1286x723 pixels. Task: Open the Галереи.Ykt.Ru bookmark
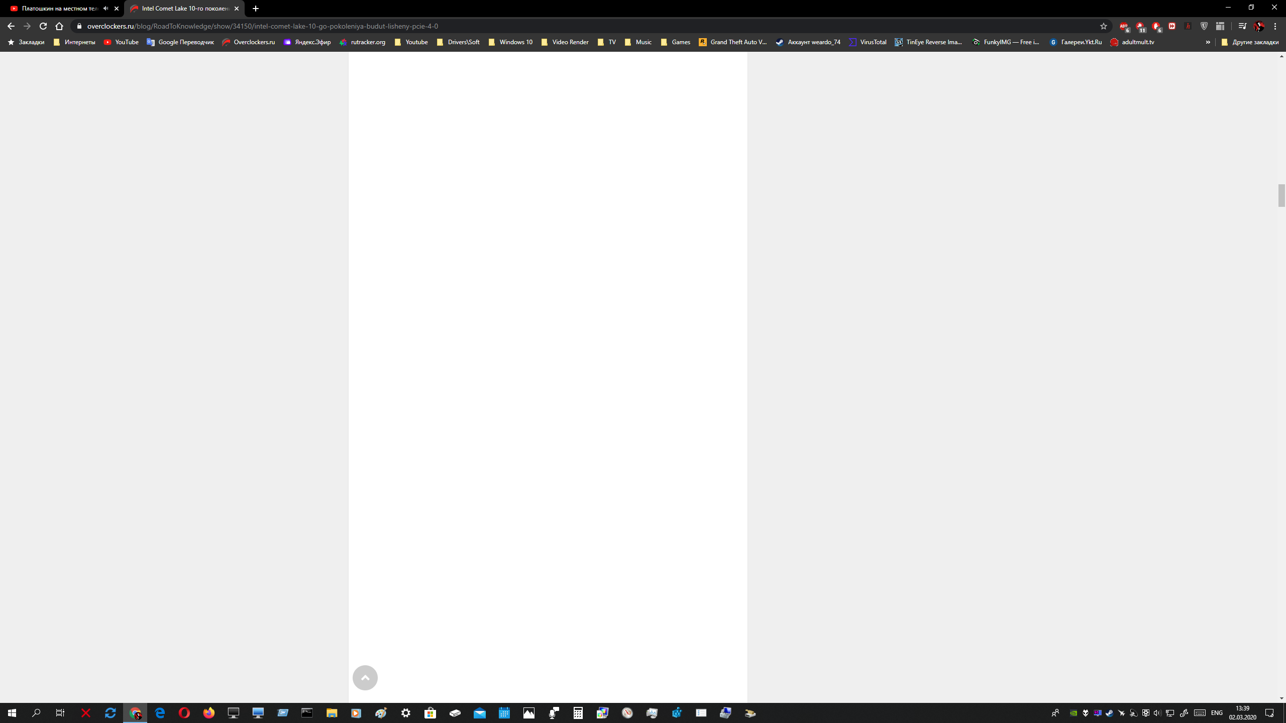[x=1076, y=42]
